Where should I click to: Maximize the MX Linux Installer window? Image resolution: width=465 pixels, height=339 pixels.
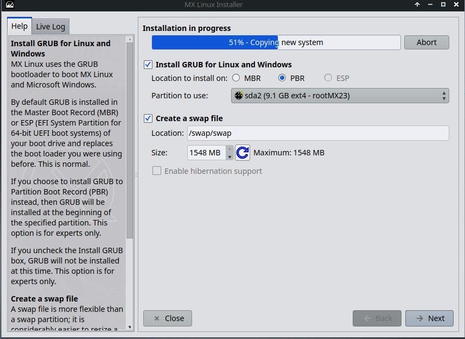(443, 4)
